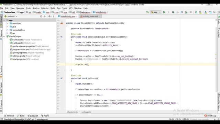
Task: Open the Favorites side tab
Action: tap(1, 72)
